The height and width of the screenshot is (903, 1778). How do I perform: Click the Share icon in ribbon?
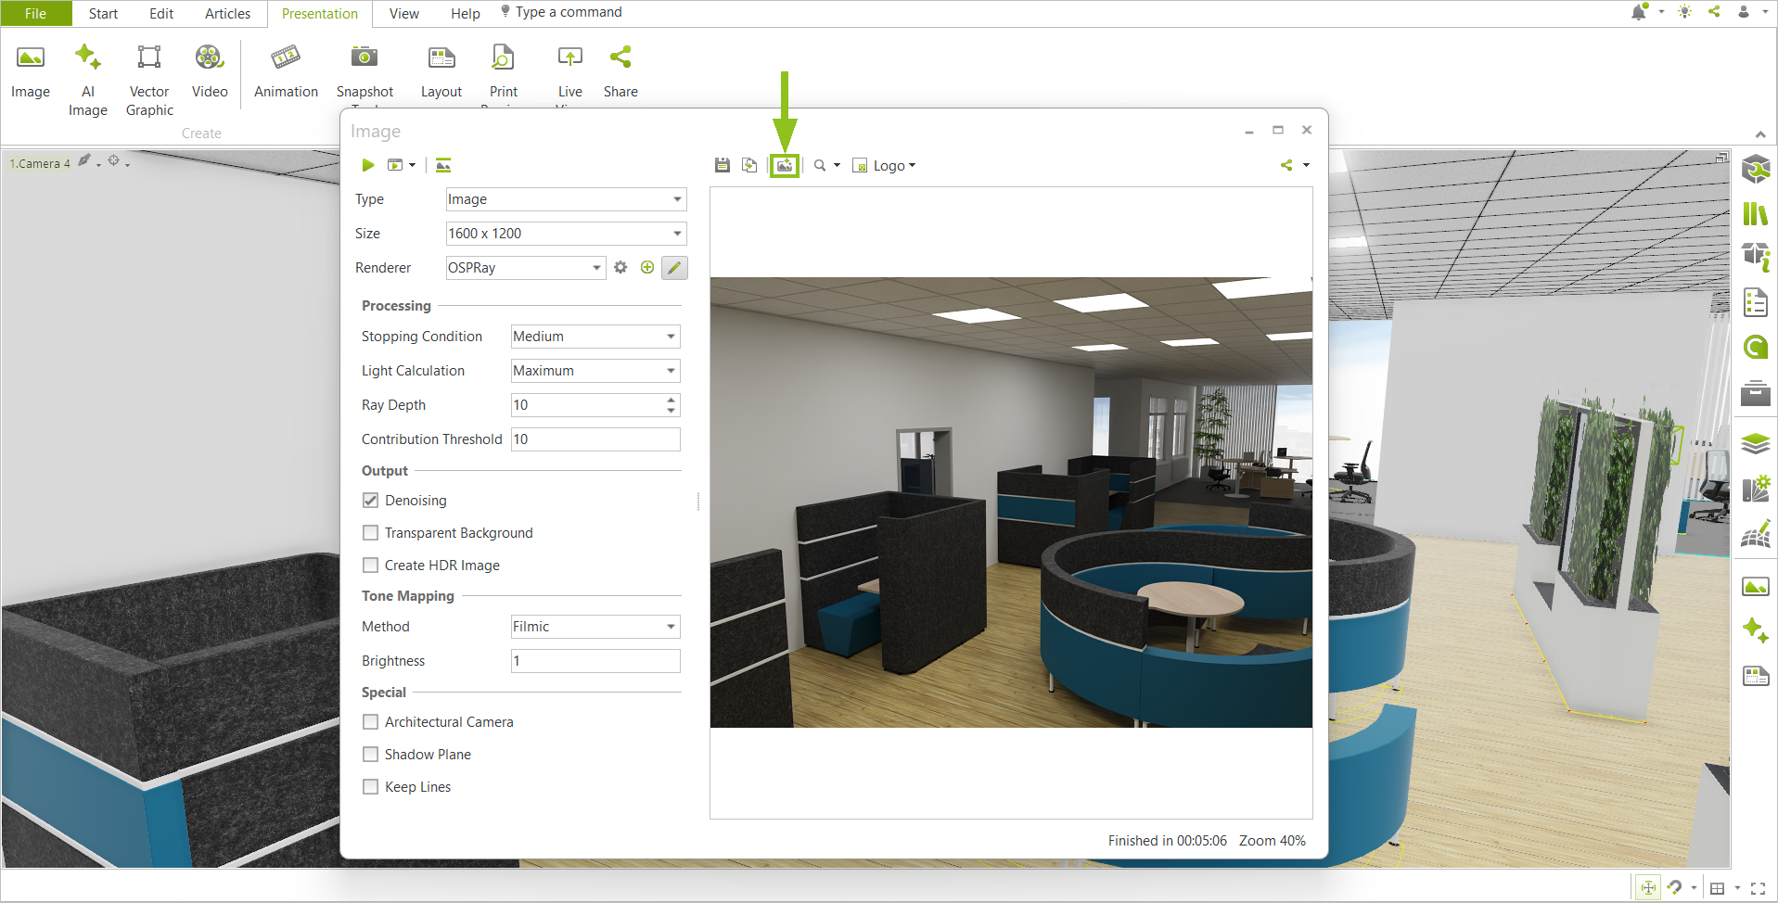(620, 72)
